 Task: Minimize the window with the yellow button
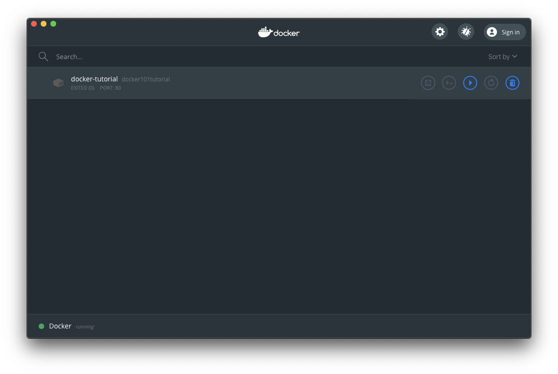[44, 24]
